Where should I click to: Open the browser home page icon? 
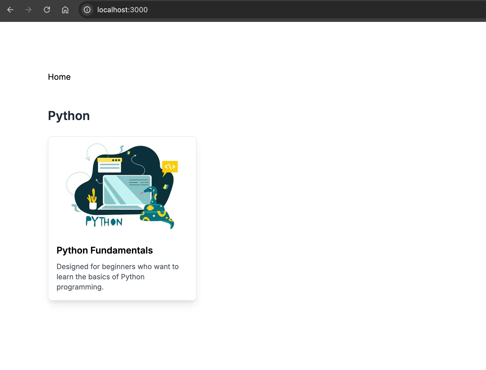[65, 10]
